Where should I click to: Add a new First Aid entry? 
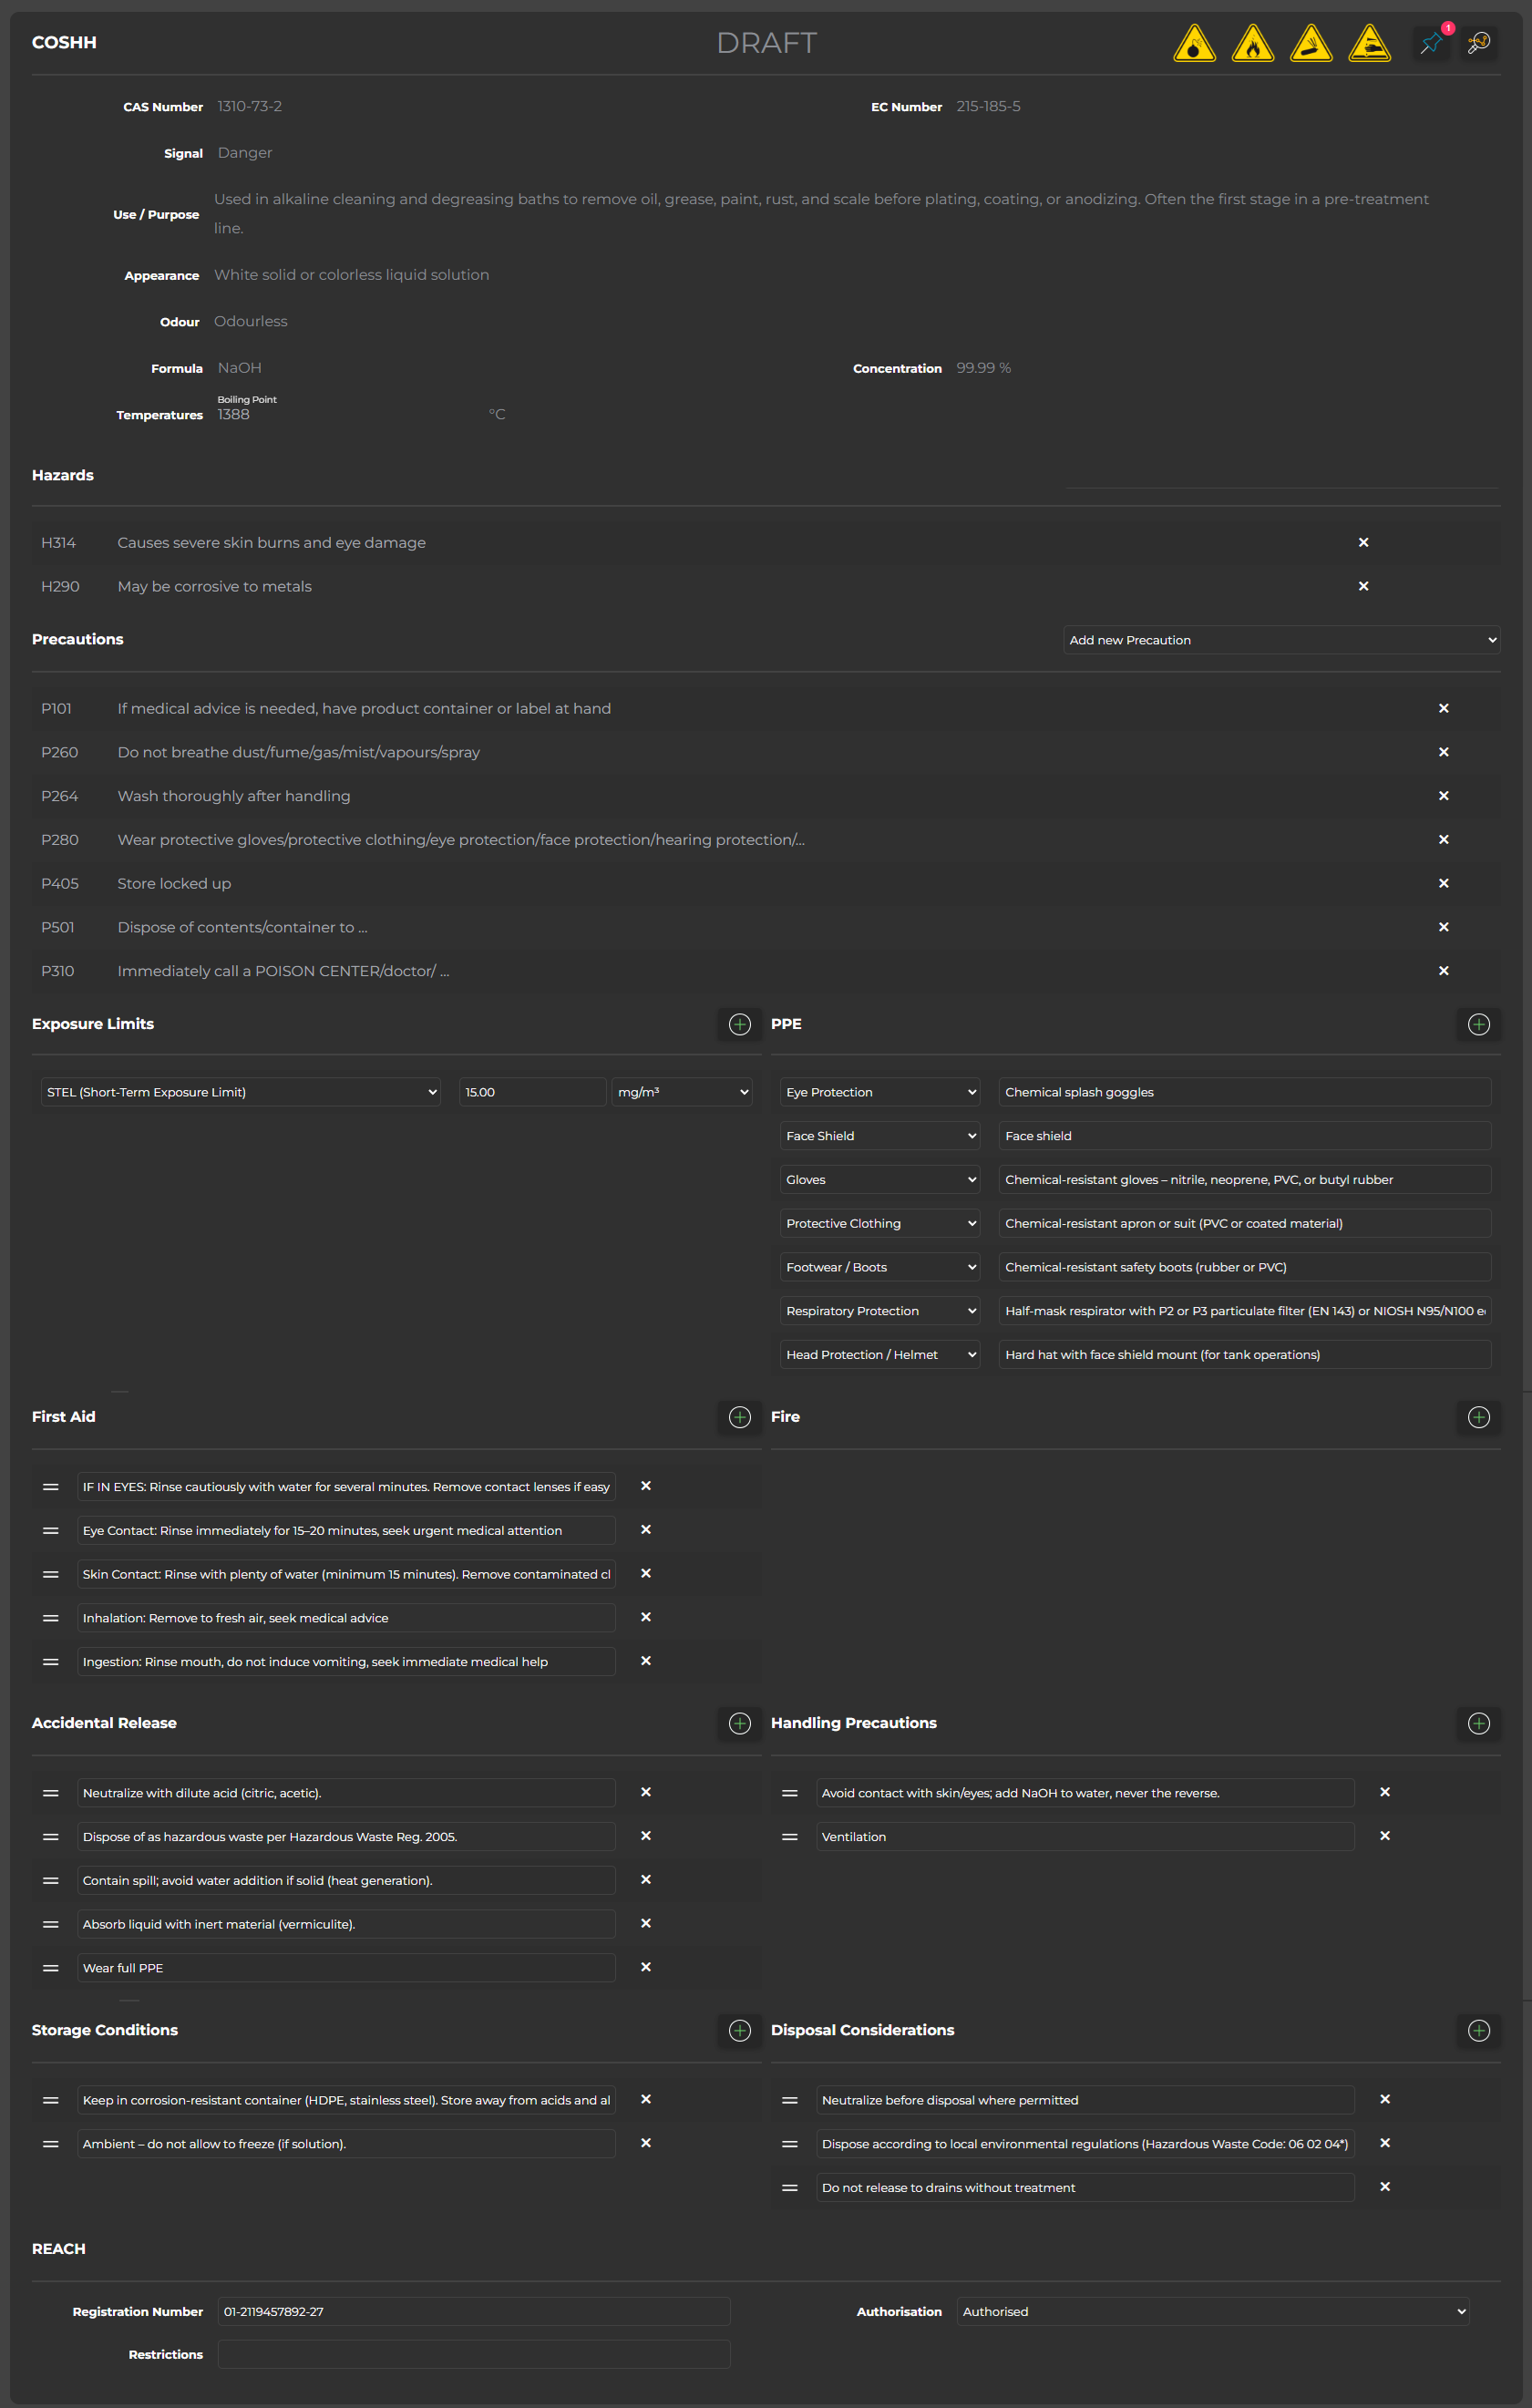(740, 1418)
